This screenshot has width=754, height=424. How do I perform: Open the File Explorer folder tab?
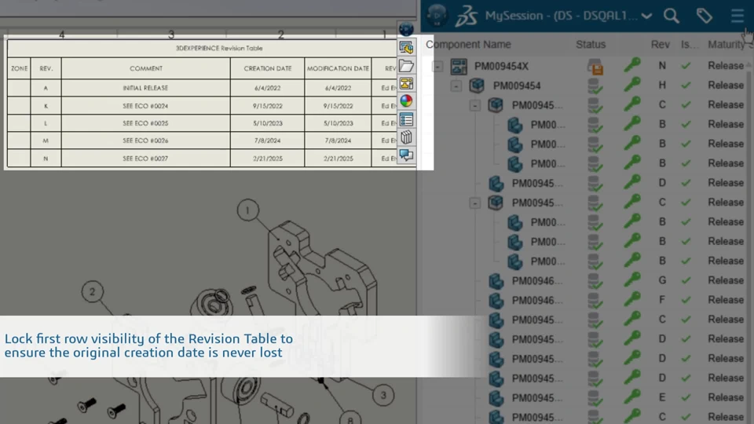[406, 65]
